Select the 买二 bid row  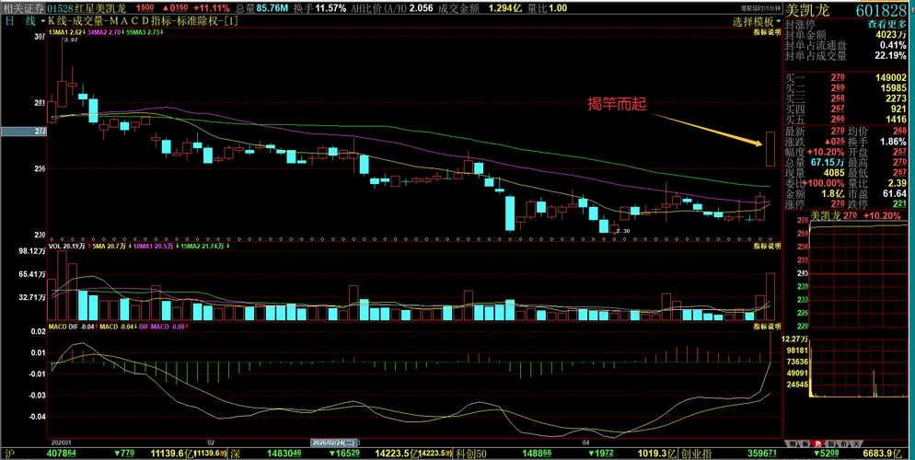click(x=846, y=88)
